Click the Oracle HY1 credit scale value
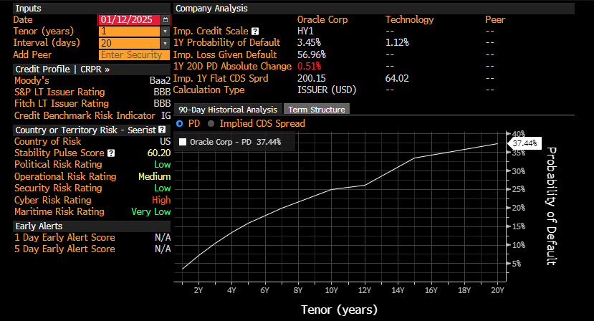Screen dimensions: 594x321 coord(305,32)
